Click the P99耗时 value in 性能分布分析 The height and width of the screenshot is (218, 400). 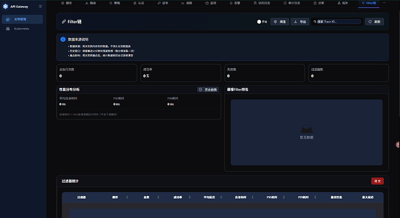170,104
